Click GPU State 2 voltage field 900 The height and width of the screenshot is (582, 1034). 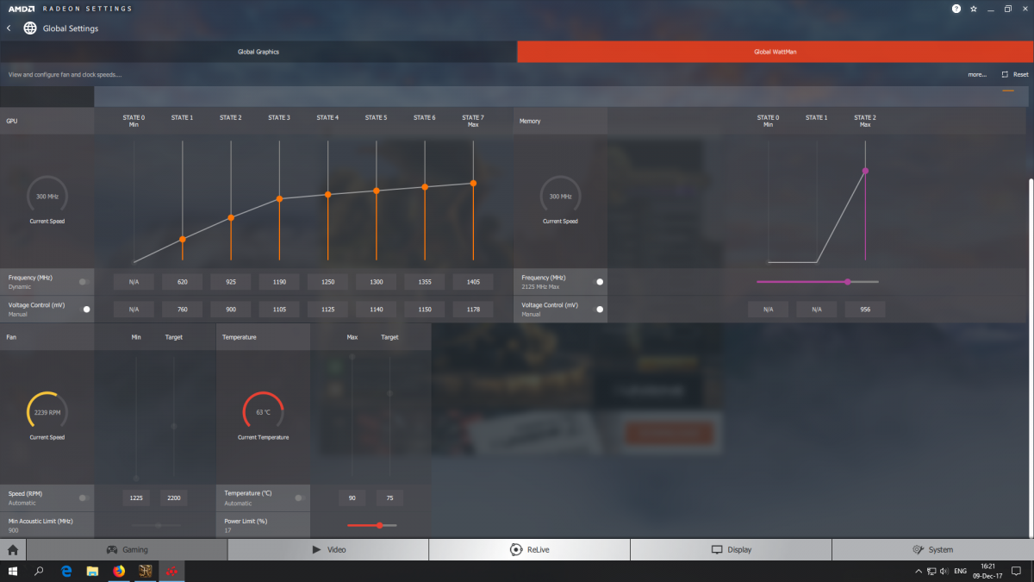[230, 309]
